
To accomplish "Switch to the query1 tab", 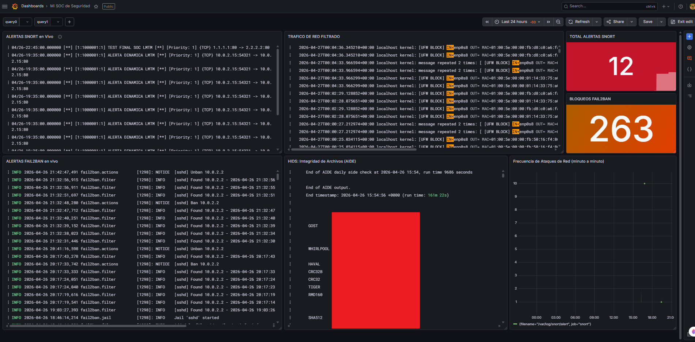I will tap(42, 22).
